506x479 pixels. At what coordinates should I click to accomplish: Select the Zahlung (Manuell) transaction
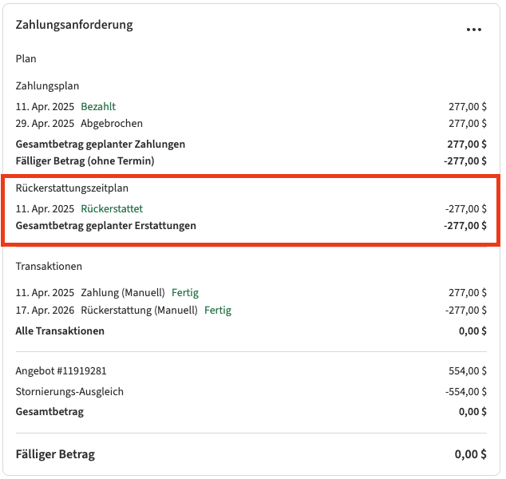point(123,293)
